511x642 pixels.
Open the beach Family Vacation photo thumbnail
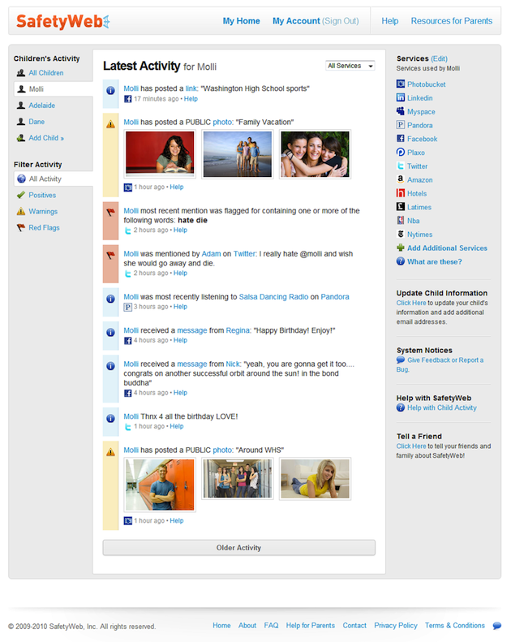pyautogui.click(x=237, y=154)
